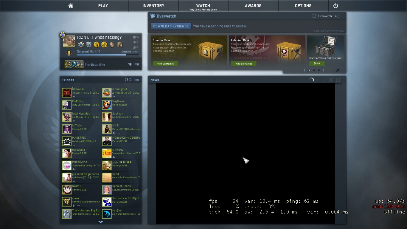This screenshot has width=407, height=229.
Task: Click the leader commendation crown icon
Action: (134, 47)
